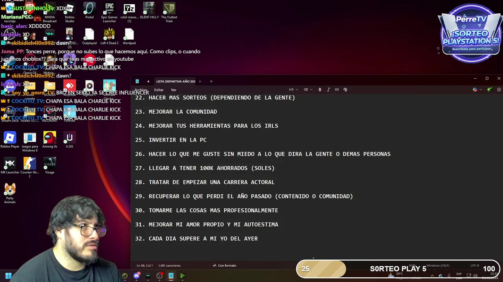This screenshot has width=503, height=282.
Task: Insert a link with Notepad toolbar icon
Action: (x=337, y=90)
